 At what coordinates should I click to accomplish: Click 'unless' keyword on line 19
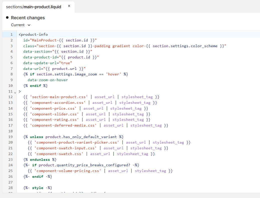coord(36,137)
